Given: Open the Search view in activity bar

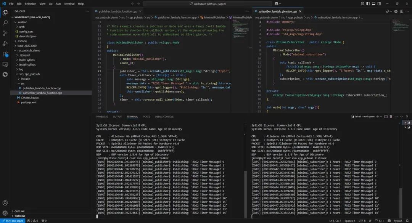Looking at the screenshot, I should point(5,23).
